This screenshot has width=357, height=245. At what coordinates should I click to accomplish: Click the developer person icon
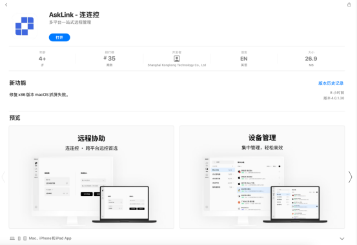[177, 59]
